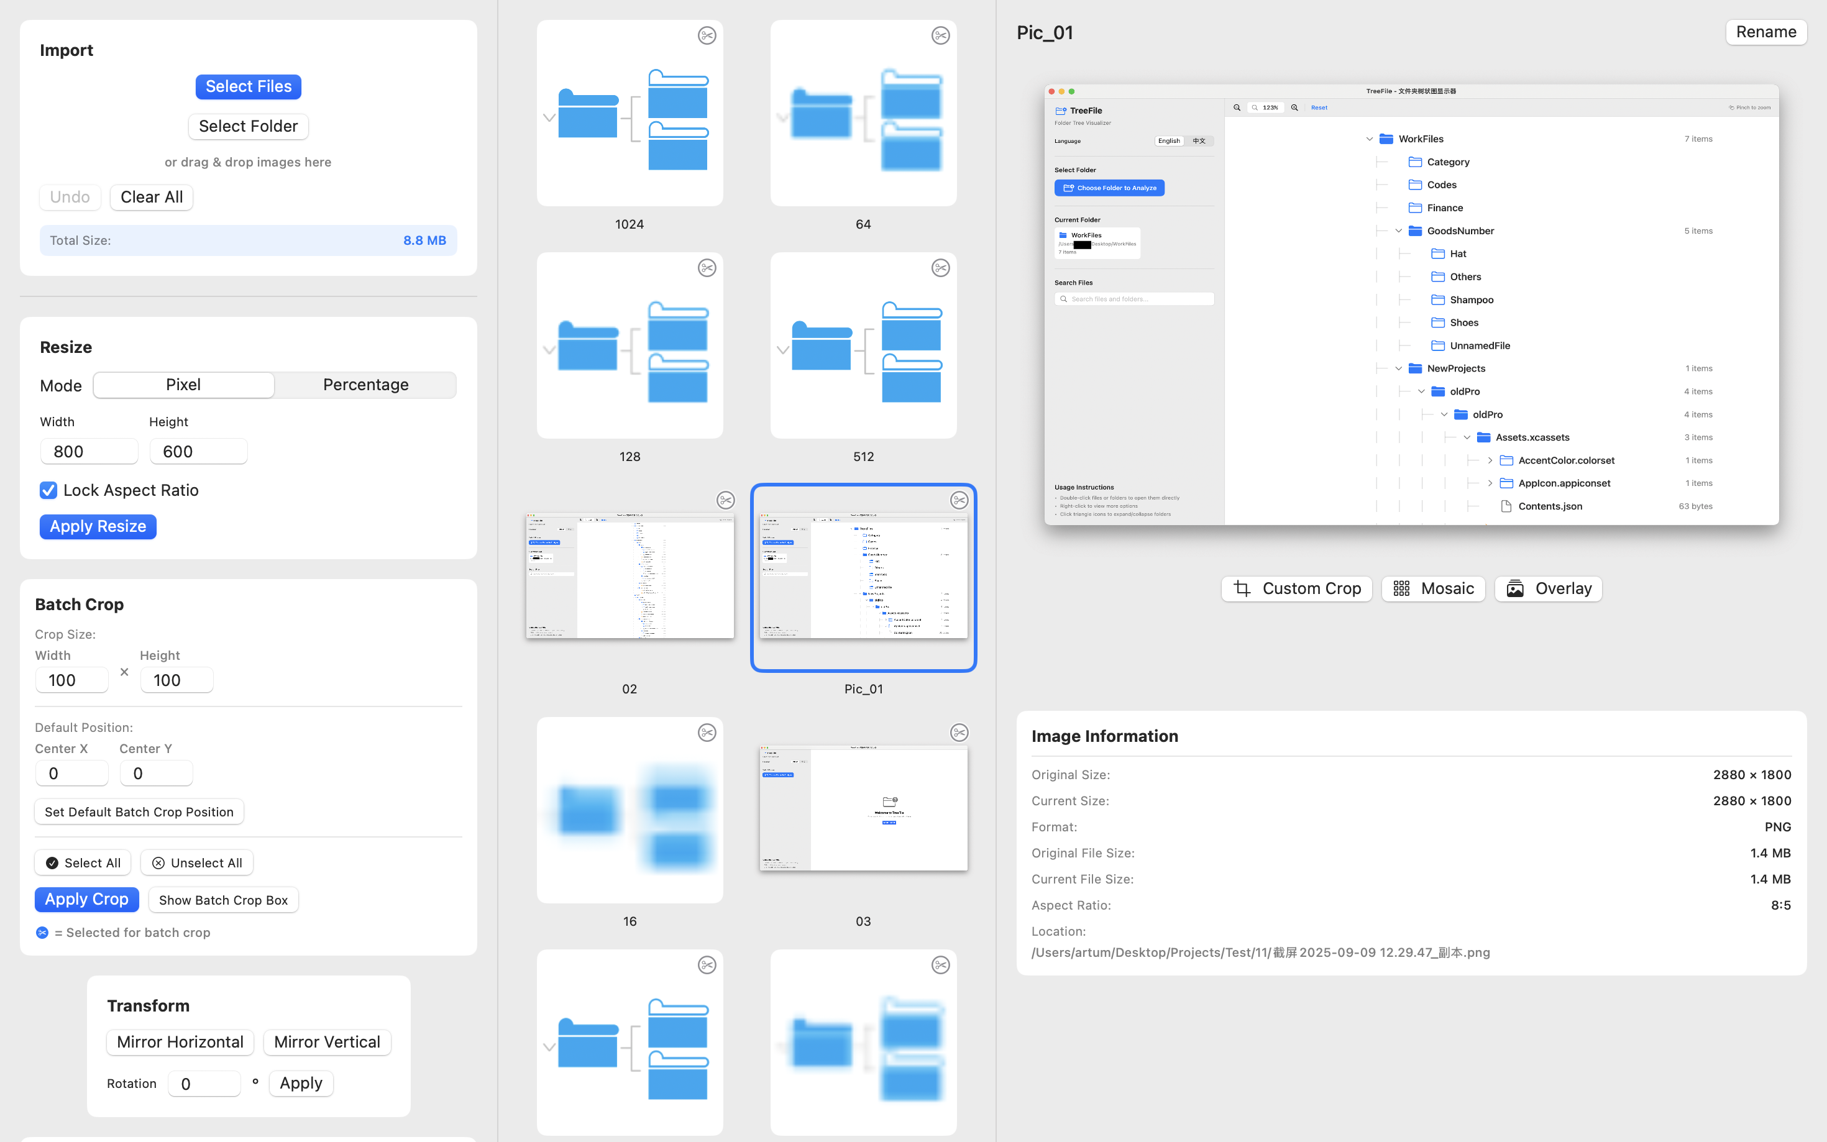The width and height of the screenshot is (1827, 1142).
Task: Toggle scissors icon on Pic_01 thumbnail
Action: tap(958, 500)
